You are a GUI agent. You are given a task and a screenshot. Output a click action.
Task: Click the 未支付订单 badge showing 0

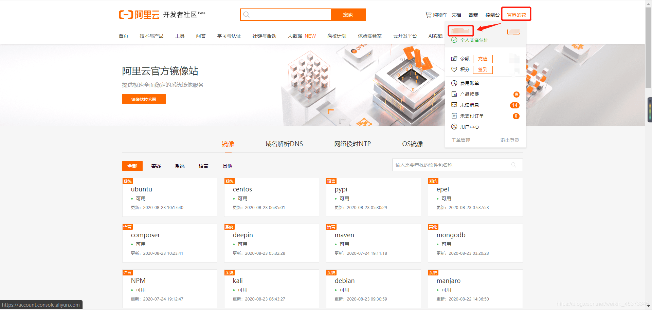click(x=516, y=116)
